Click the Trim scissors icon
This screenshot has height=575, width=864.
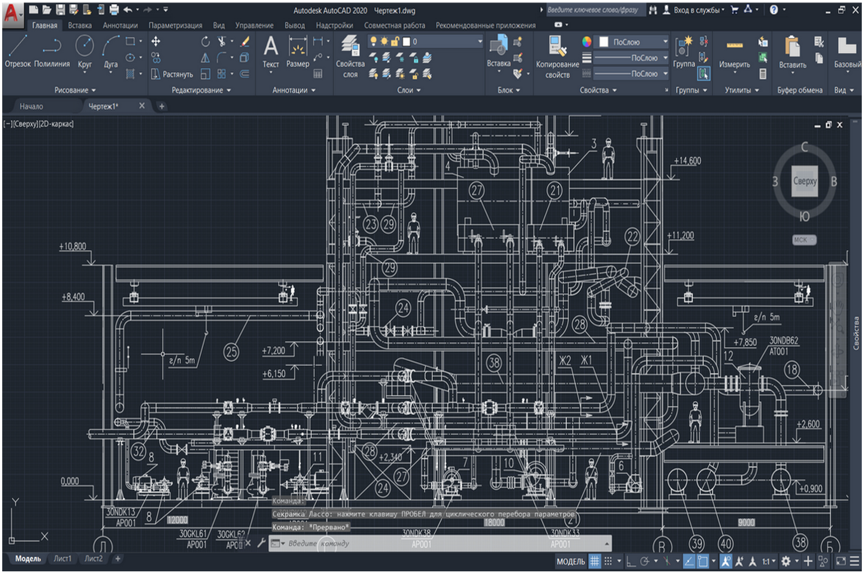click(221, 41)
